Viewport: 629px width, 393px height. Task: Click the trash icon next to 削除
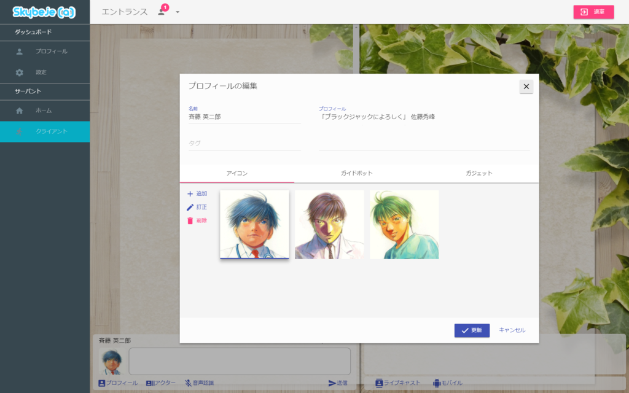(190, 220)
